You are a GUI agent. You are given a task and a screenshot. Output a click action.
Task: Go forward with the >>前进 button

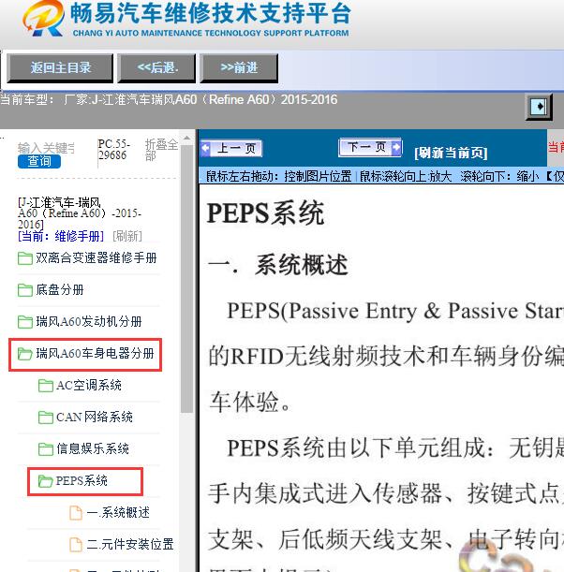pyautogui.click(x=239, y=67)
